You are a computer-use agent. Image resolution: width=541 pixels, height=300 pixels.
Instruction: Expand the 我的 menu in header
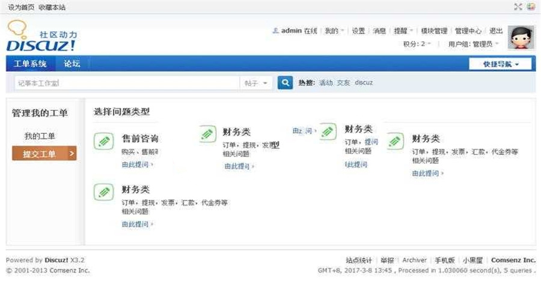[334, 31]
